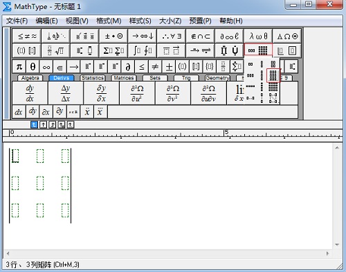Insert x with triple dot accent

(x=100, y=112)
